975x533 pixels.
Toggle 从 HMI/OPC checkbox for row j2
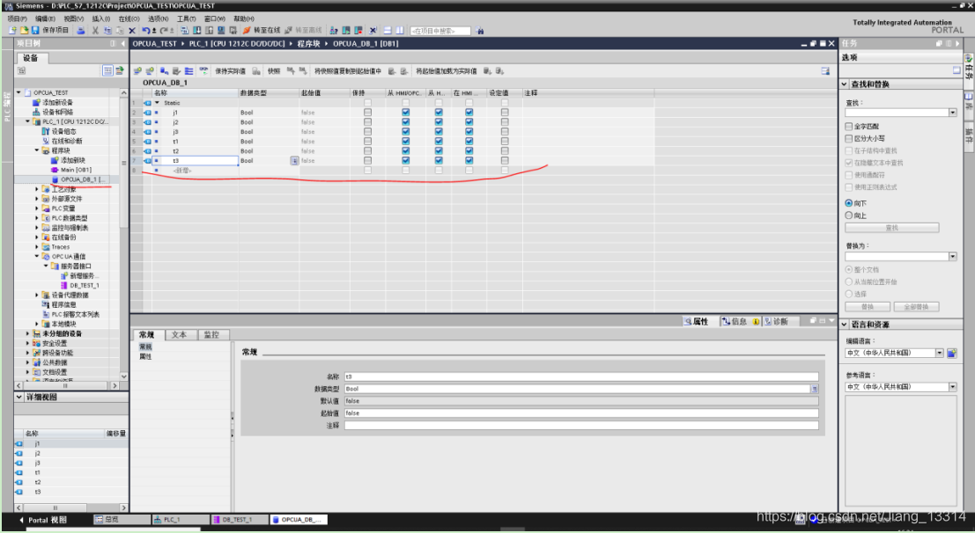[405, 122]
